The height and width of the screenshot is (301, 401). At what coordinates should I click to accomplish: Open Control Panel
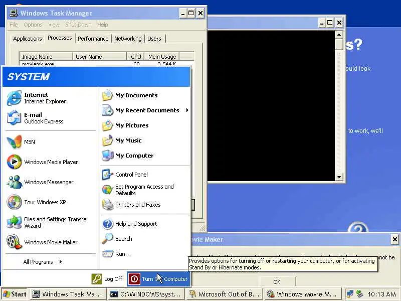125,175
